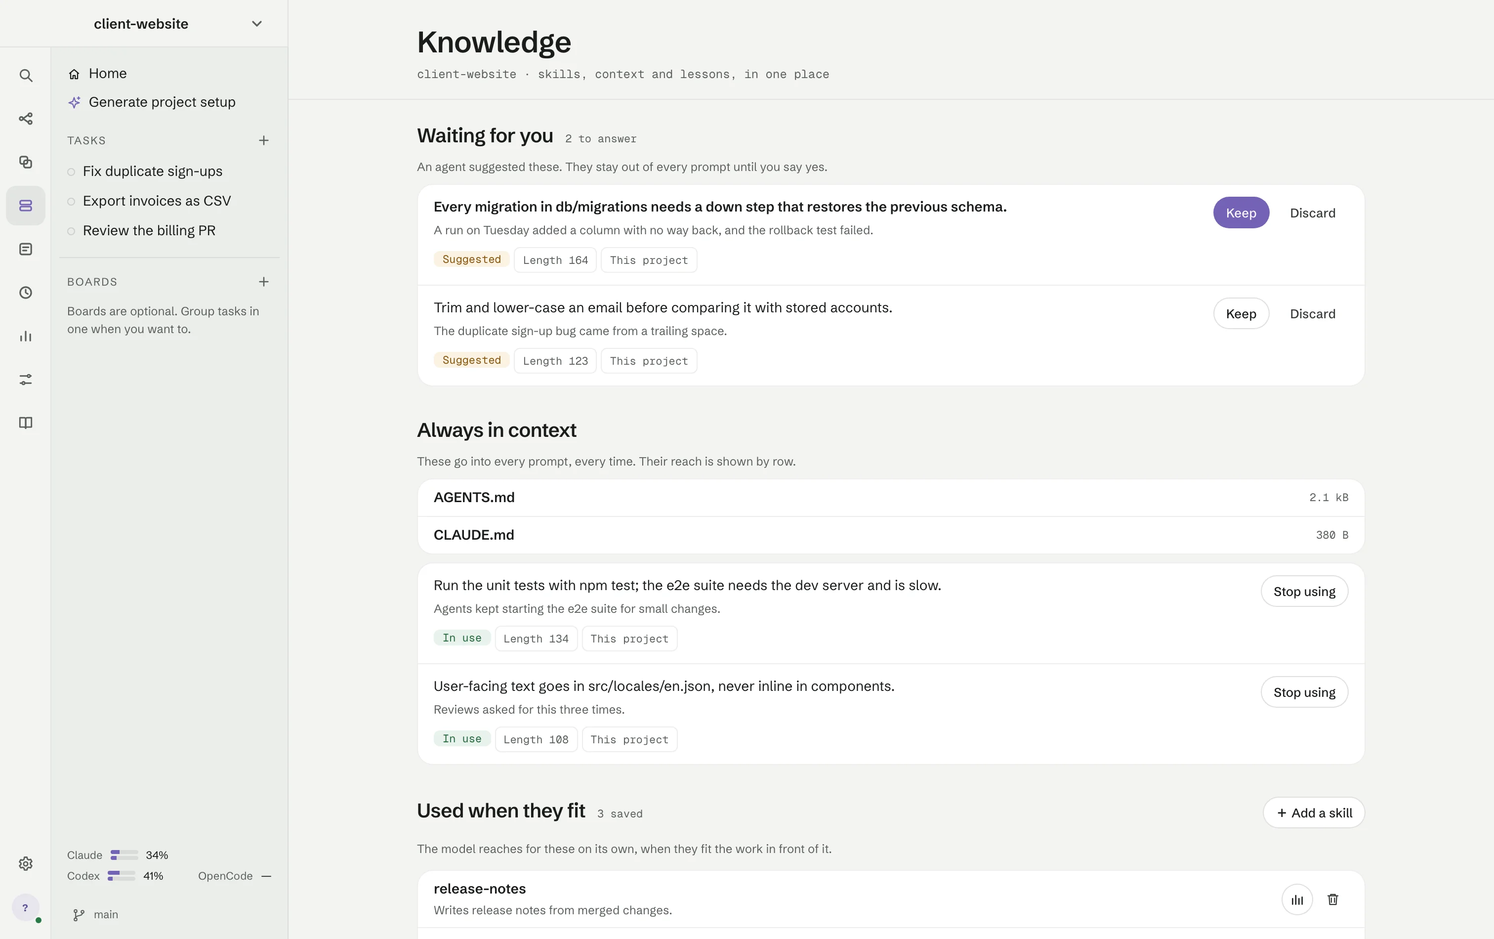
Task: Click the Length 123 tag
Action: (x=555, y=361)
